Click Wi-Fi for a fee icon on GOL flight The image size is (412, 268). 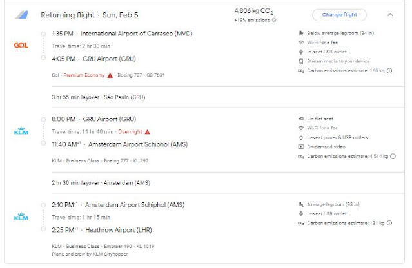[302, 42]
